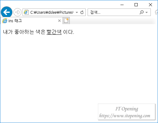158x123 pixels.
Task: Go back with the blue Back arrow
Action: pos(7,12)
